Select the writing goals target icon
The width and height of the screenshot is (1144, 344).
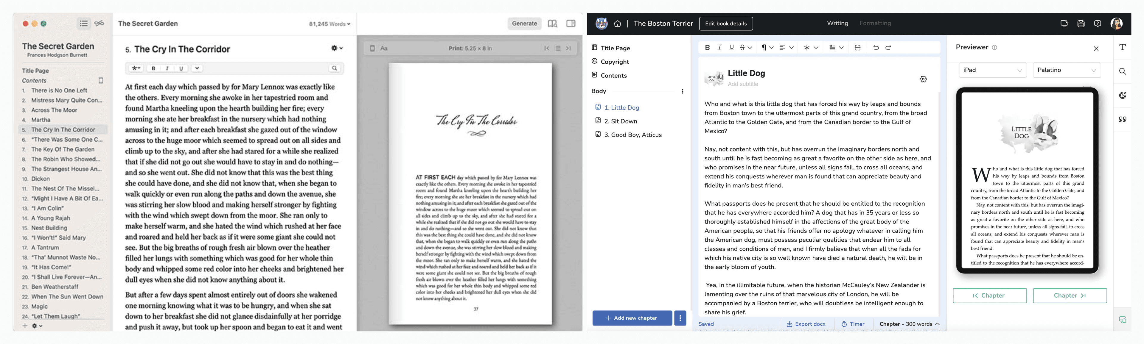[1123, 95]
